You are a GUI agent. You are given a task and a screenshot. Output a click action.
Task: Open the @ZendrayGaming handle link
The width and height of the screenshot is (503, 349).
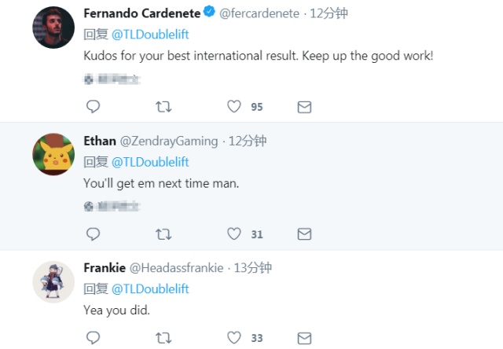(168, 141)
